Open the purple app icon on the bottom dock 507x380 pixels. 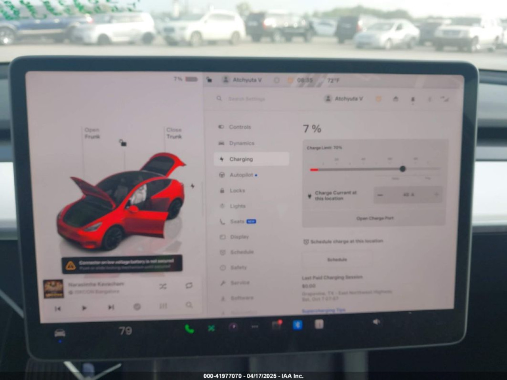pos(233,327)
